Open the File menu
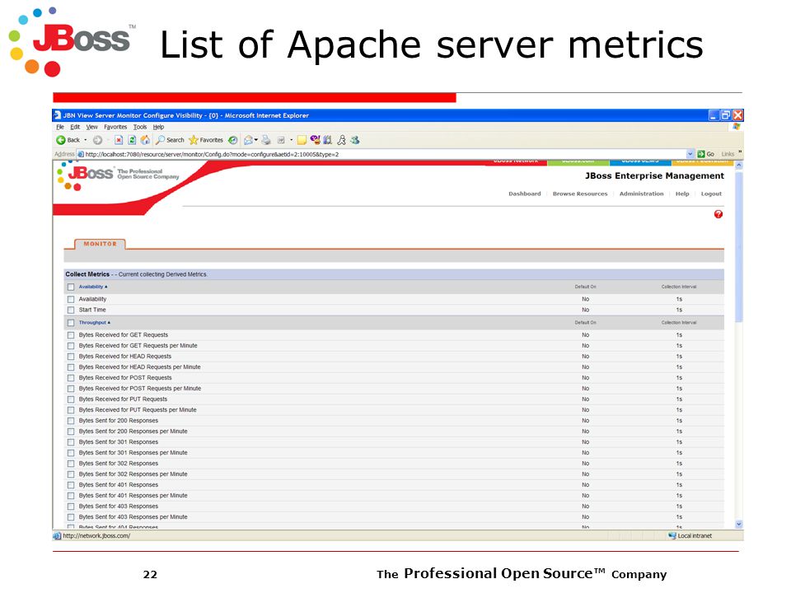The width and height of the screenshot is (791, 593). point(60,127)
